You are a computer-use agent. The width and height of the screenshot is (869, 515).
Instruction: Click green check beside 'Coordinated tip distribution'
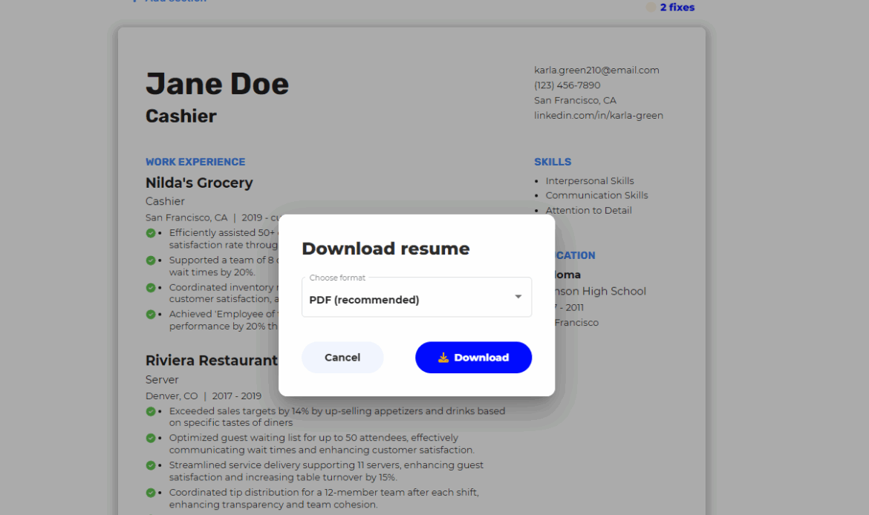tap(151, 492)
